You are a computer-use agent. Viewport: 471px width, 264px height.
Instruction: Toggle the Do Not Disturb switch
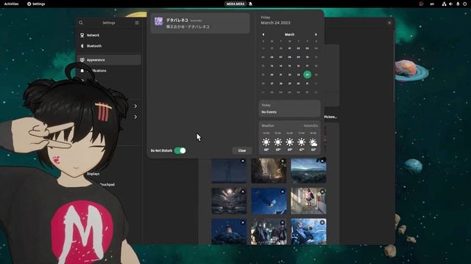click(180, 150)
